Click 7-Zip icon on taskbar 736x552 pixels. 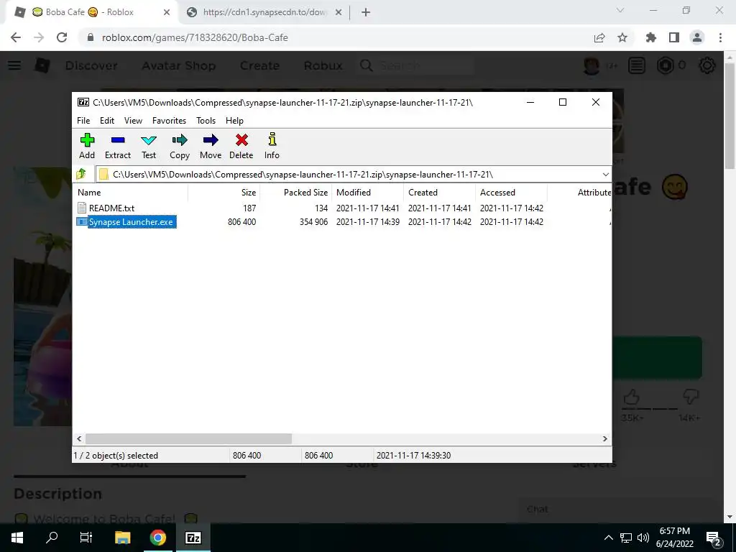coord(193,538)
